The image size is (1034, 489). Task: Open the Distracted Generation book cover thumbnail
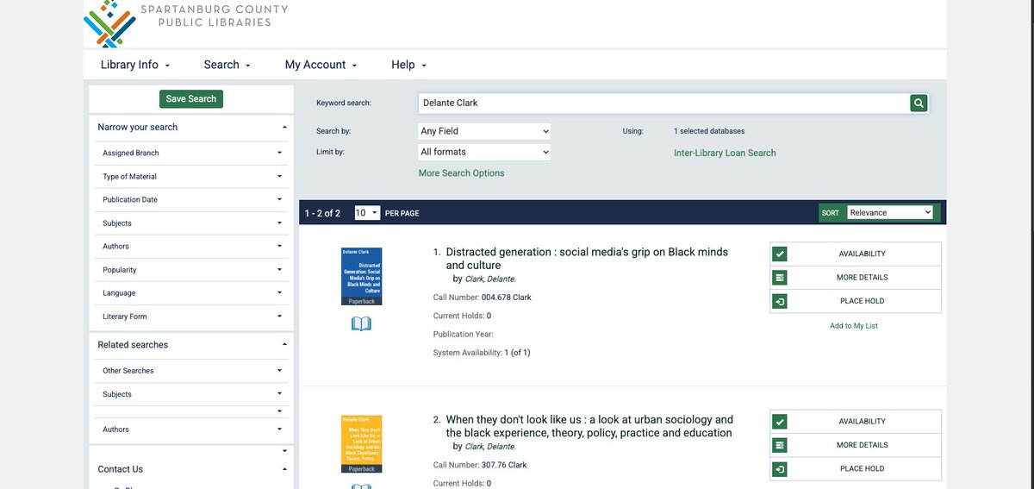click(362, 277)
